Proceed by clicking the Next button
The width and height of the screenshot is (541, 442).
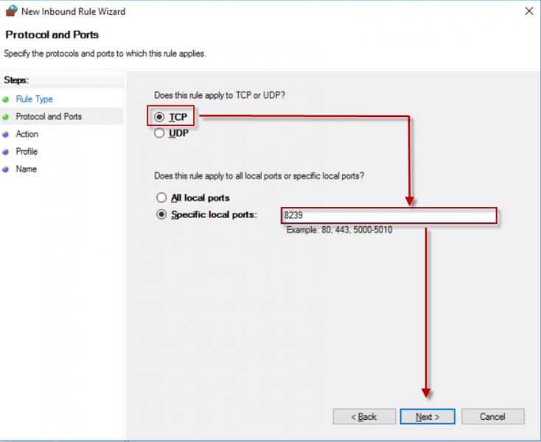coord(427,417)
